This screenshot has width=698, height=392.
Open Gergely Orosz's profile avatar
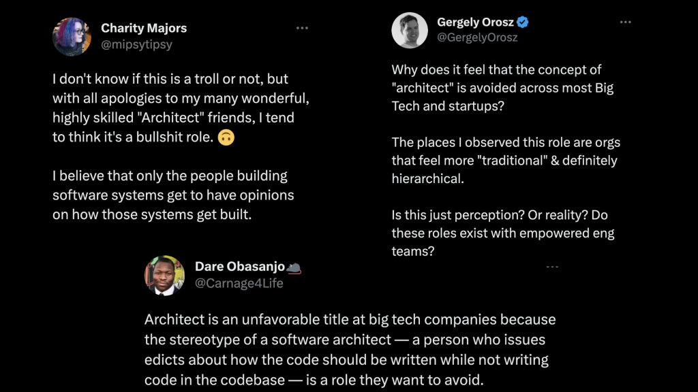point(410,30)
